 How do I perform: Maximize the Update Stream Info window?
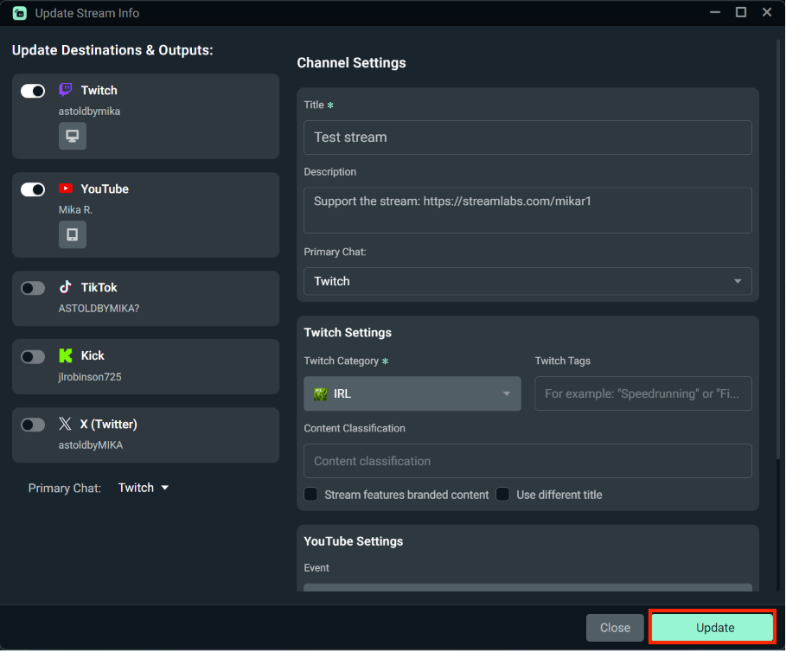pos(741,12)
